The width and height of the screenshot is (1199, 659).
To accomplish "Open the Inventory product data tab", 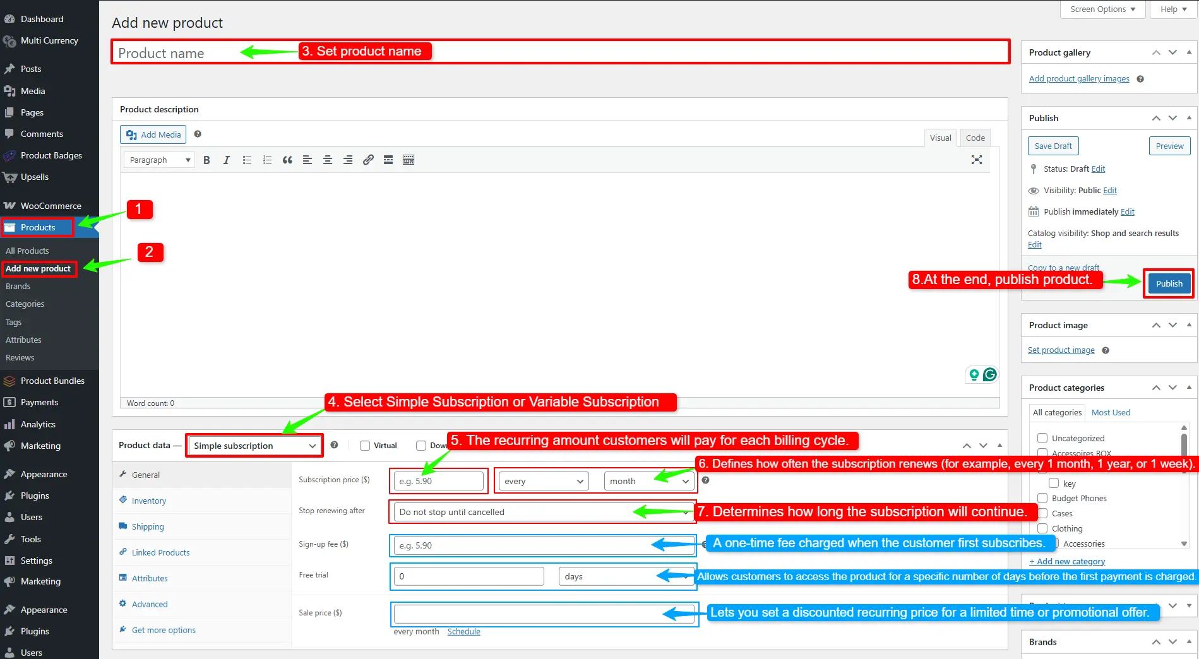I will [x=149, y=501].
